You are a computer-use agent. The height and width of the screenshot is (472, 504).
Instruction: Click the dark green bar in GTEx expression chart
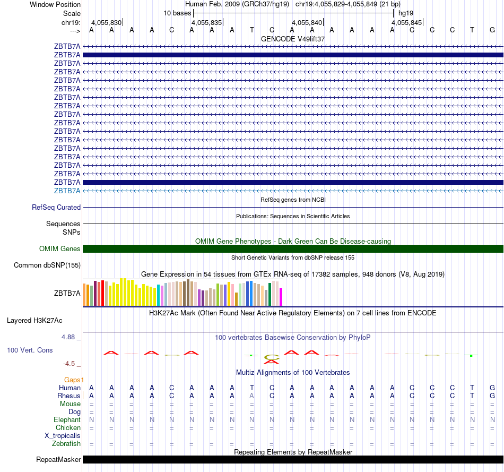(270, 294)
